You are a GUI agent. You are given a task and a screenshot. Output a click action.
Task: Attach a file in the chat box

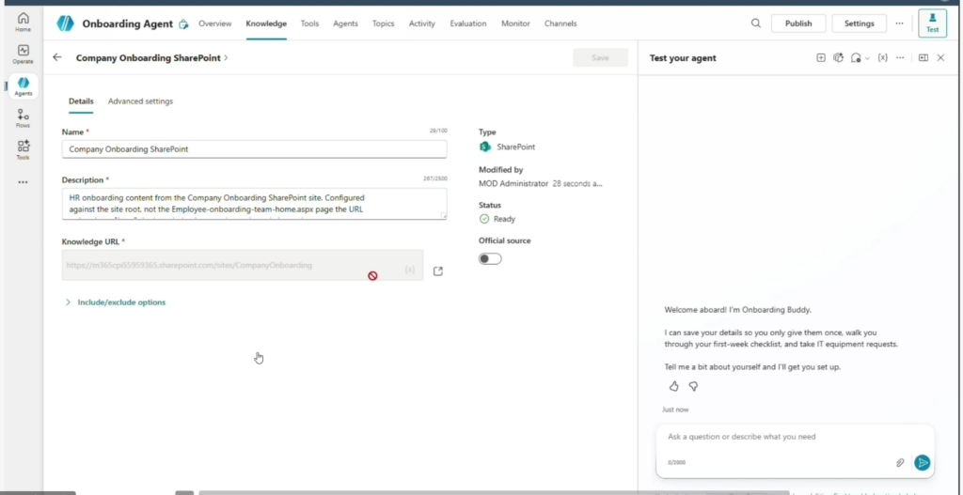[x=900, y=462]
